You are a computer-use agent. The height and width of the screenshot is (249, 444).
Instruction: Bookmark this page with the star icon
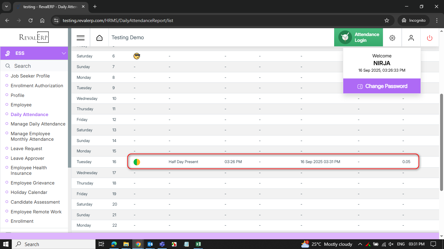coord(387,20)
